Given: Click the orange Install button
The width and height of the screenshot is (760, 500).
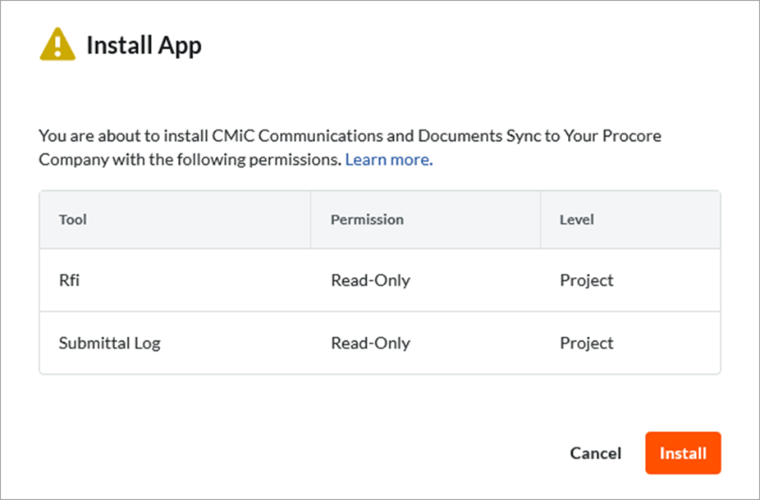Looking at the screenshot, I should pyautogui.click(x=683, y=453).
